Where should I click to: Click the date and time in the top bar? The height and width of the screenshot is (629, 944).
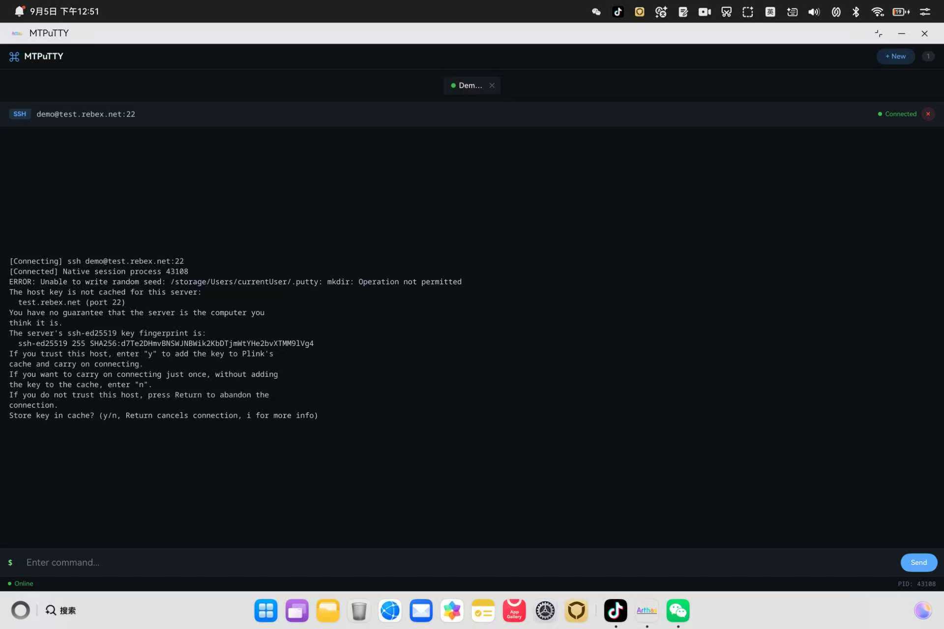click(x=64, y=11)
